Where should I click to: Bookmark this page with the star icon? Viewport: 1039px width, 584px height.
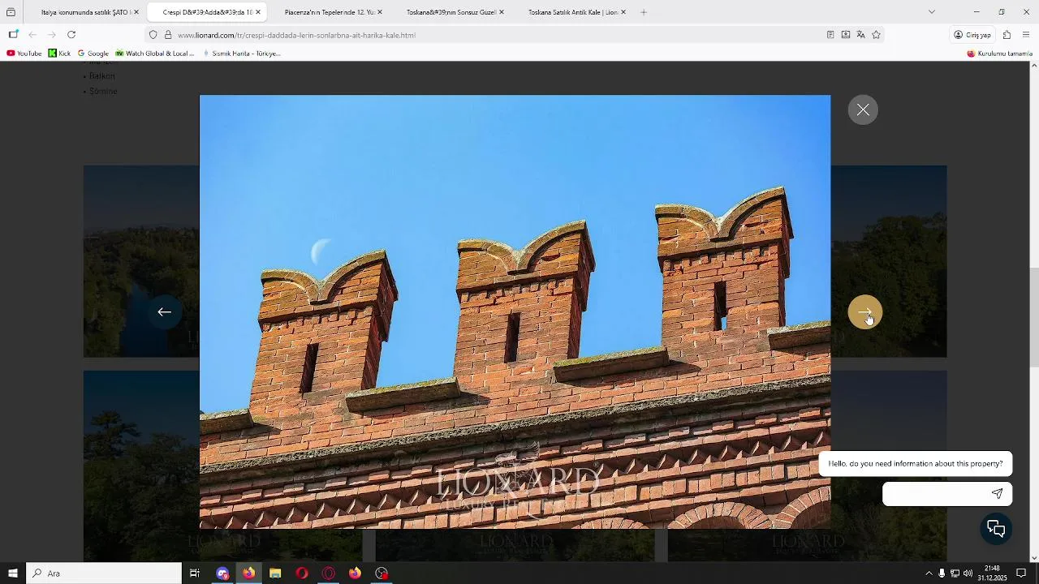coord(876,35)
